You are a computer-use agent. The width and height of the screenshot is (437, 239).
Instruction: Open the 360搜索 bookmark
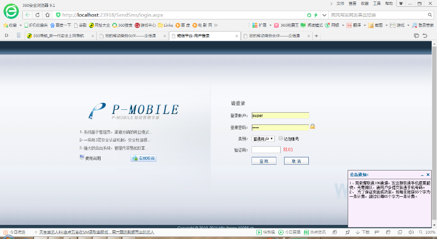click(x=122, y=25)
